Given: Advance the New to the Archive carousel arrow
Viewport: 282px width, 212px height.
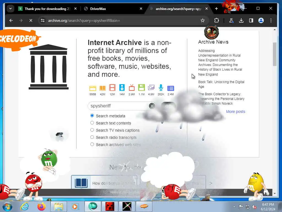Looking at the screenshot, I should 211,183.
